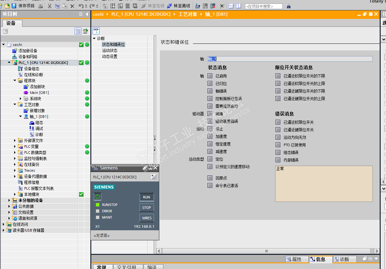This screenshot has height=269, width=386.
Task: Toggle the project tree overview icon
Action: tap(78, 31)
